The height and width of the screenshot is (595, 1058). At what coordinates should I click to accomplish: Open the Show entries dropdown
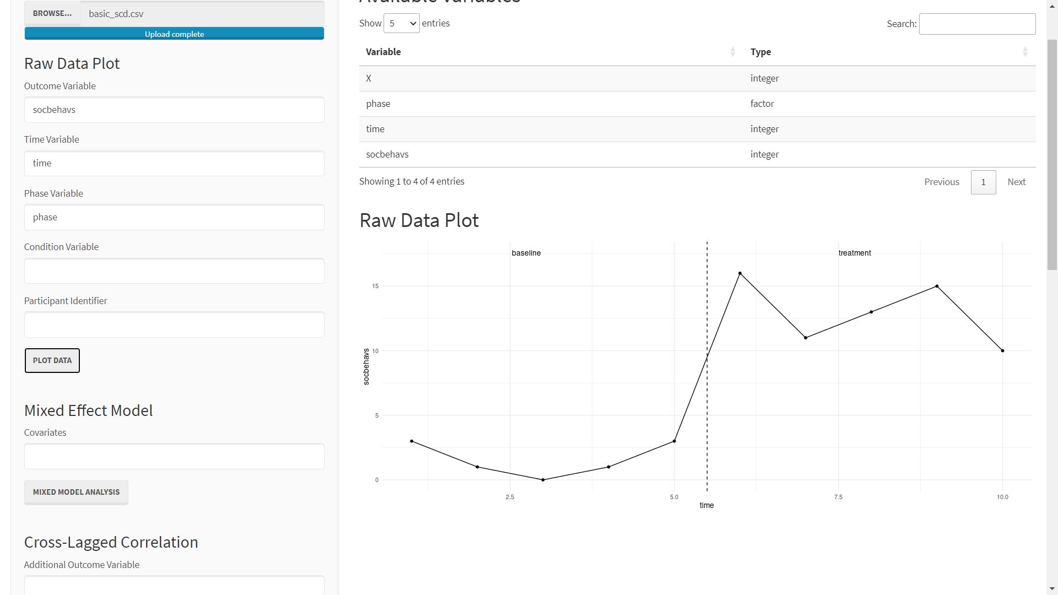tap(401, 23)
